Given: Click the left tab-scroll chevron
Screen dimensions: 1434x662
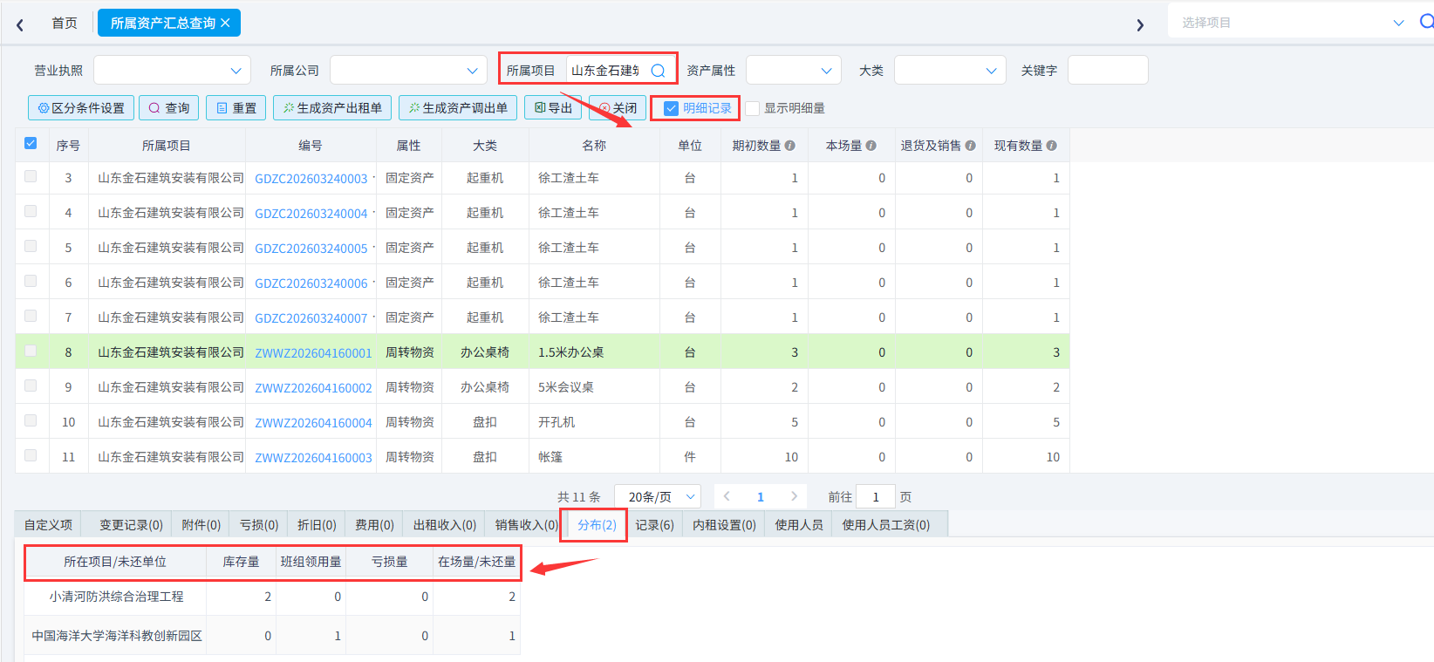Looking at the screenshot, I should 20,25.
